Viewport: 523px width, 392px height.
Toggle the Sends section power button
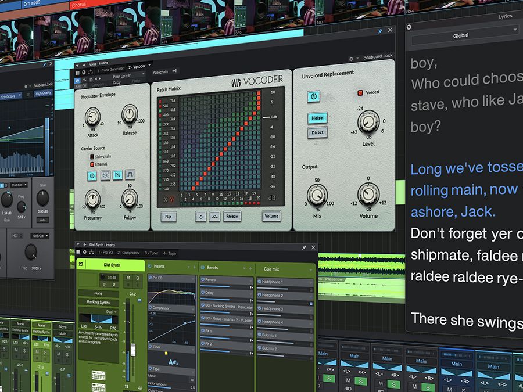click(x=202, y=267)
